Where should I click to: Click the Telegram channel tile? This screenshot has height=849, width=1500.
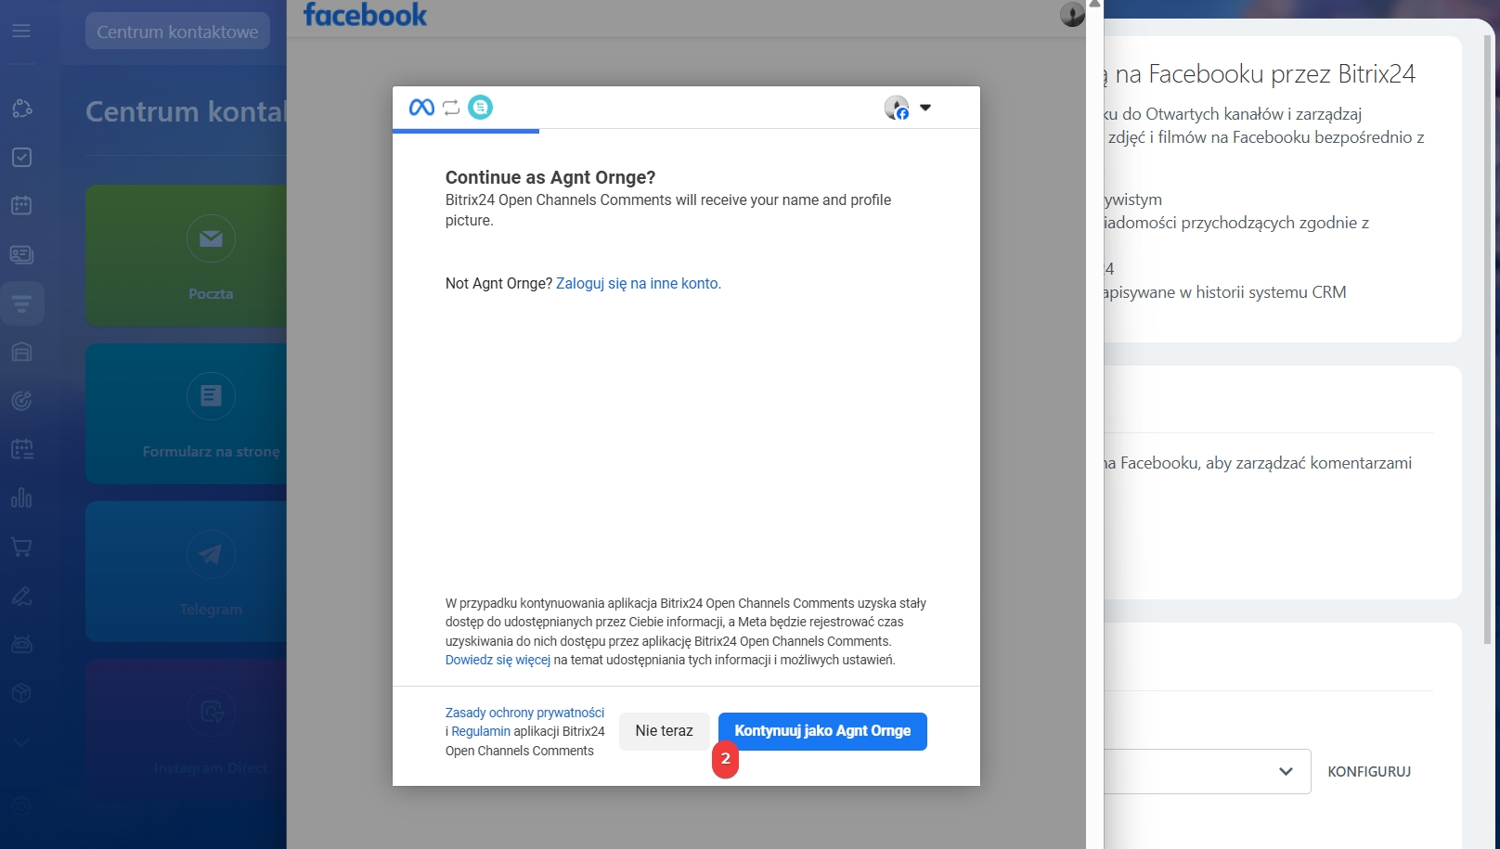point(186,572)
